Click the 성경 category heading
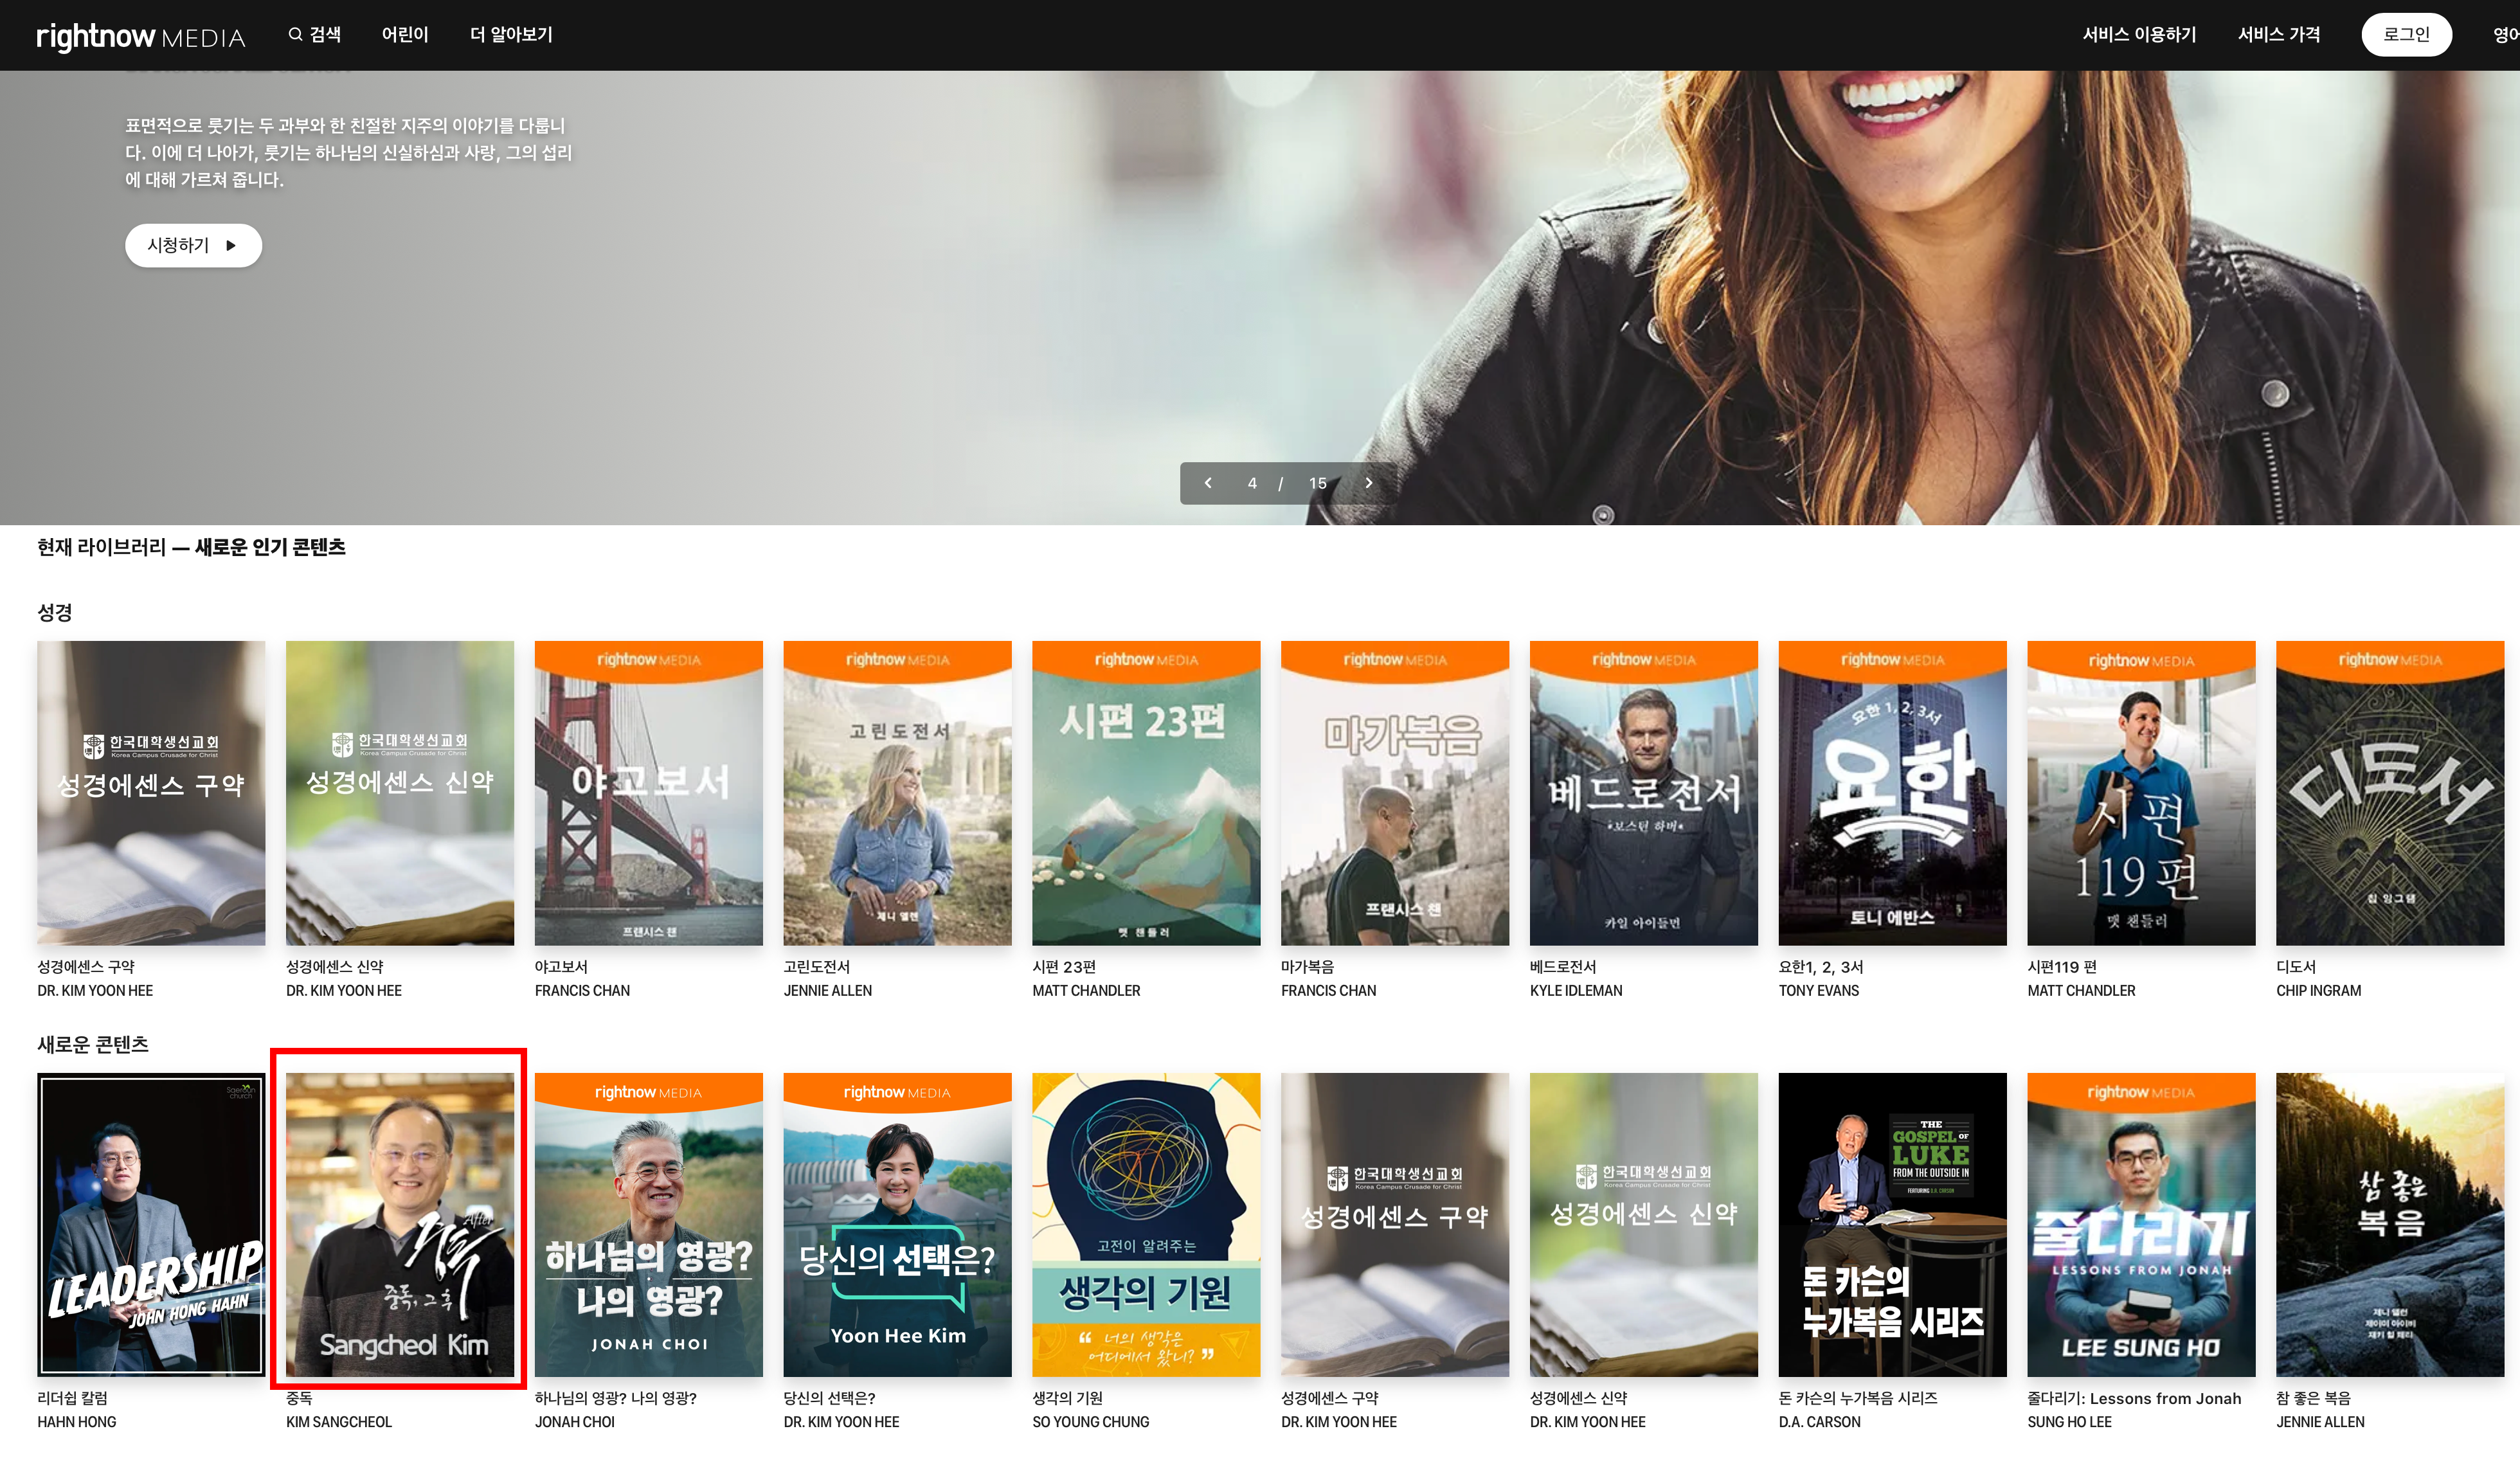 [x=55, y=612]
